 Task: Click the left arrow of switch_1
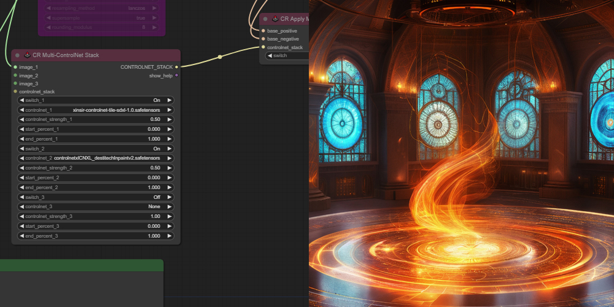(x=22, y=100)
